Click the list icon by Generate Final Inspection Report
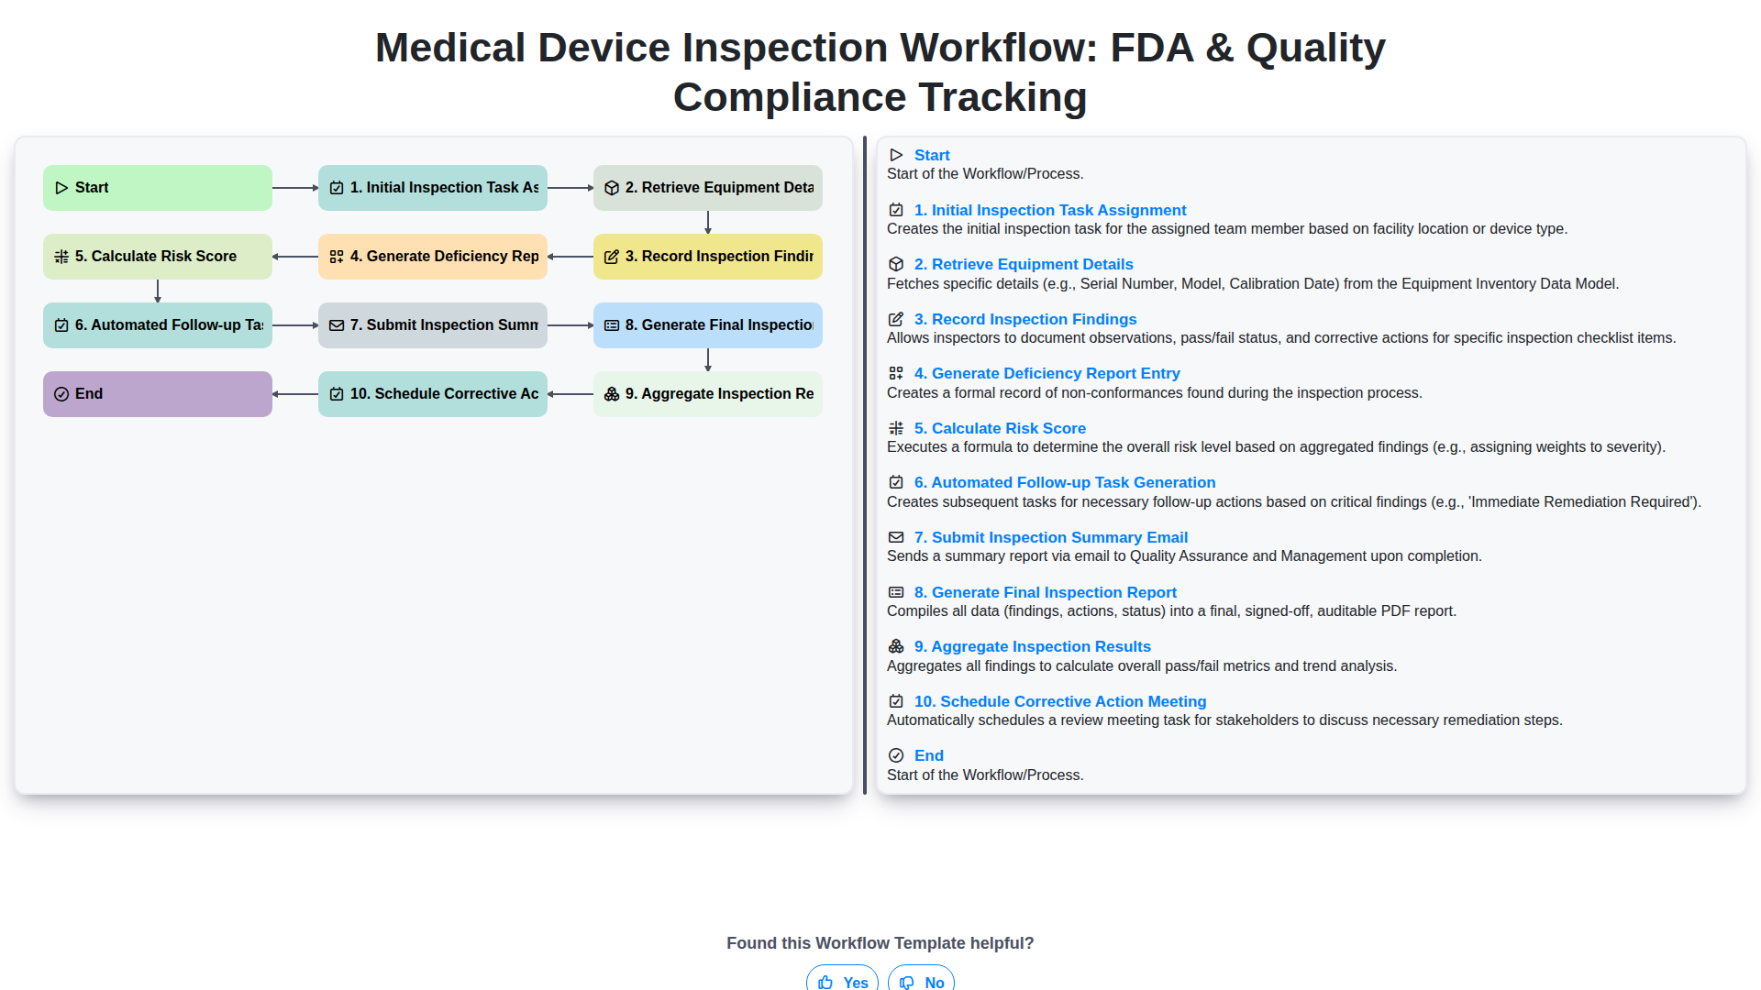 (896, 592)
